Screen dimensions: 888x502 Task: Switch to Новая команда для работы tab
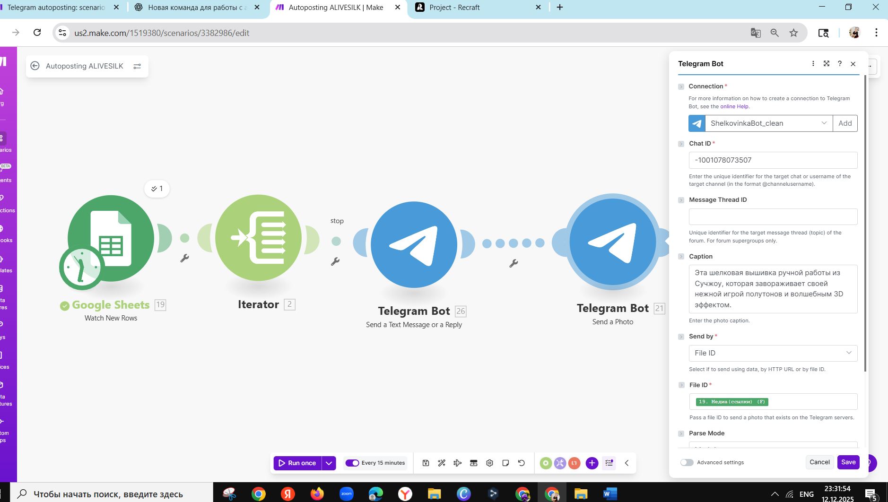[197, 8]
